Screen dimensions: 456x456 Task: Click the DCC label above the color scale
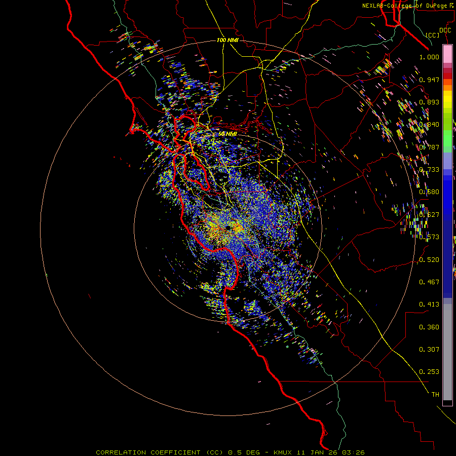tap(445, 30)
